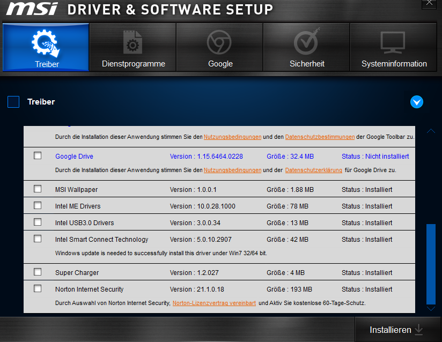The image size is (442, 342).
Task: Click the Sicherheit checkmark icon
Action: coord(306,41)
